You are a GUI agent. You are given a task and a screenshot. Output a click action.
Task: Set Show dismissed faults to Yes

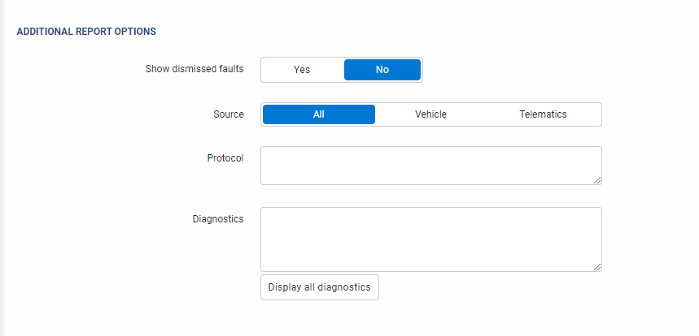coord(302,70)
